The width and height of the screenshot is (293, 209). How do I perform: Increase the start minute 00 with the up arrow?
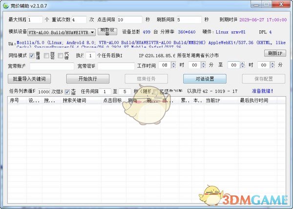[x=204, y=64]
